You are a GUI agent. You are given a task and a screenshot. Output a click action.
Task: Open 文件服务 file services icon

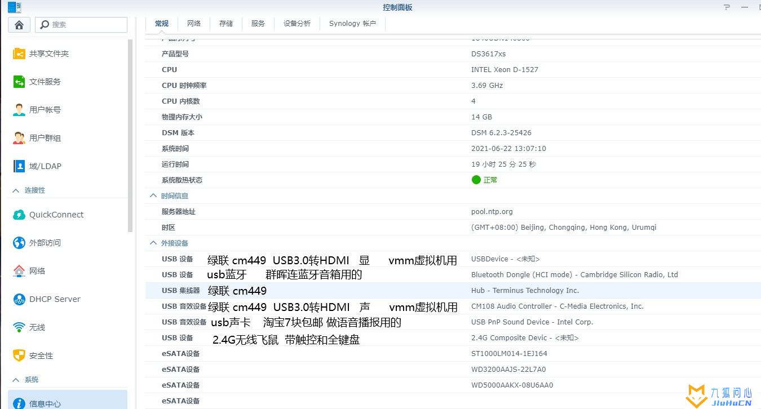pos(19,82)
